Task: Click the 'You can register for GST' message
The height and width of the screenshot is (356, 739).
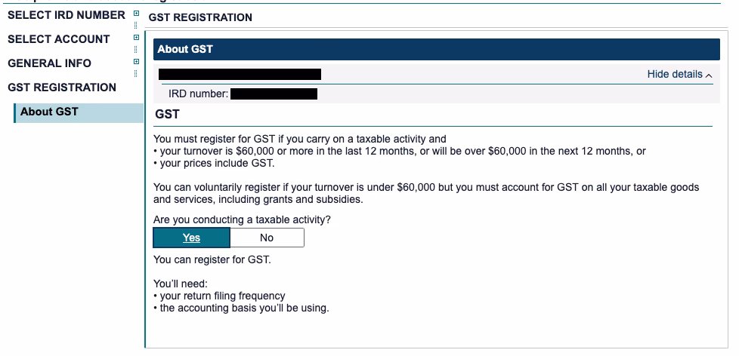Action: (x=212, y=260)
